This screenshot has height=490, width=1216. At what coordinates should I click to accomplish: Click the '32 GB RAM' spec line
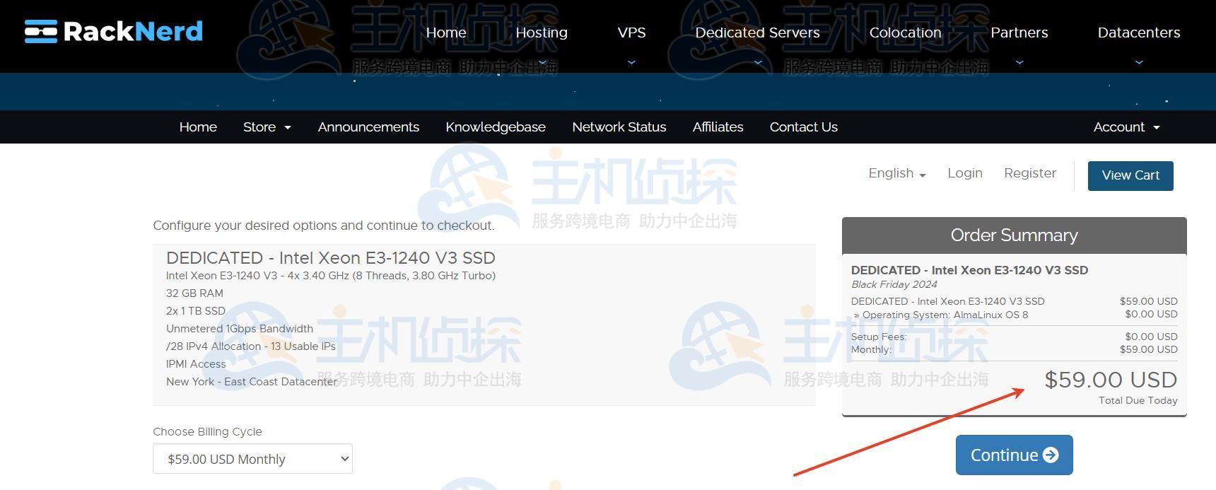pos(194,293)
